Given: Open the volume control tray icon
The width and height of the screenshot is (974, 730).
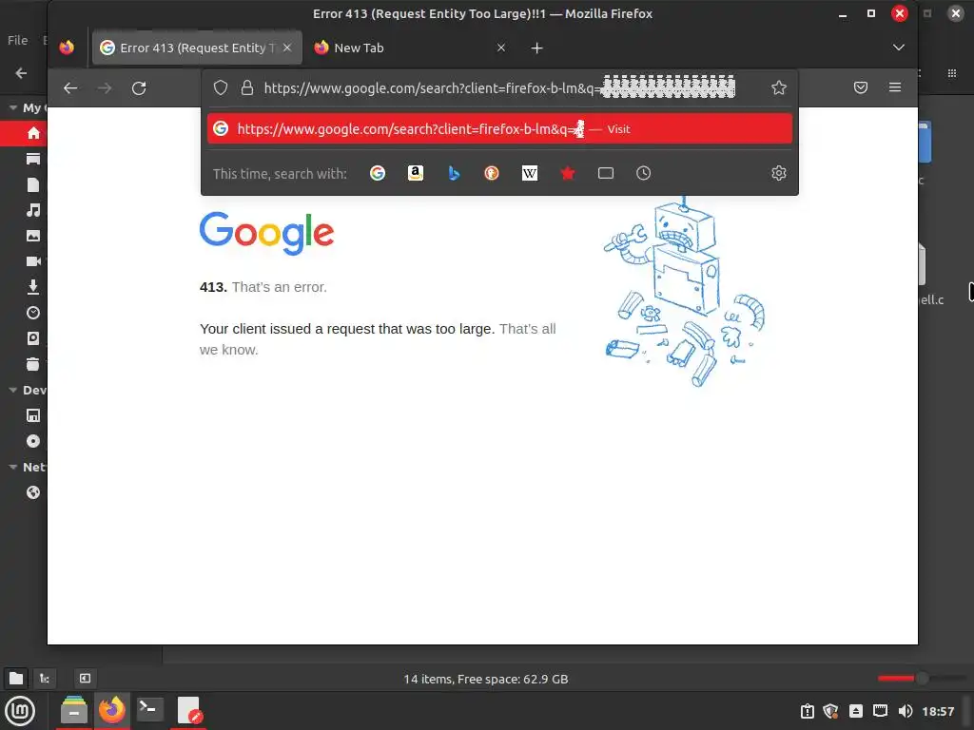Looking at the screenshot, I should click(x=906, y=711).
